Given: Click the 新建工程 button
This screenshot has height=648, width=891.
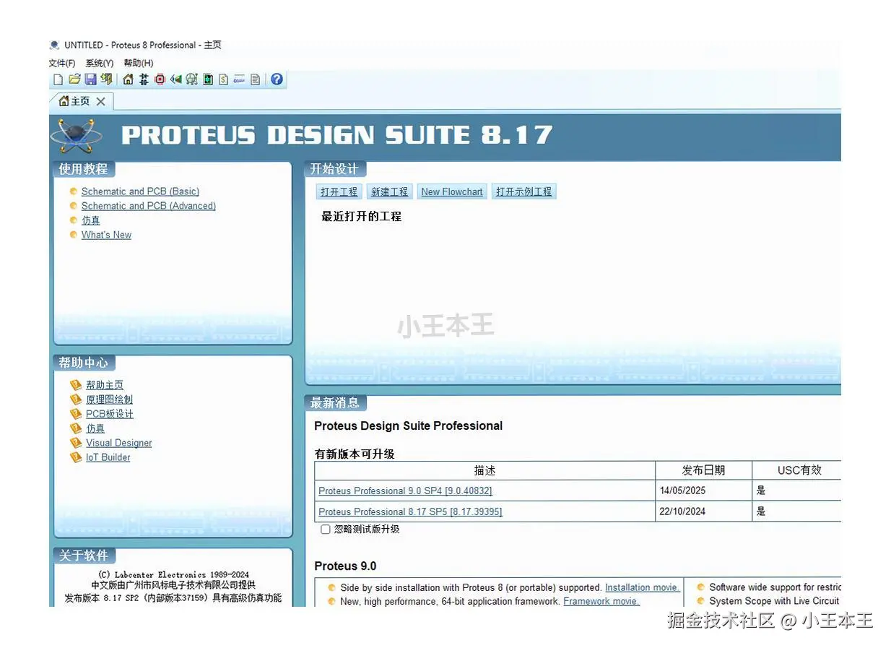Looking at the screenshot, I should 390,191.
